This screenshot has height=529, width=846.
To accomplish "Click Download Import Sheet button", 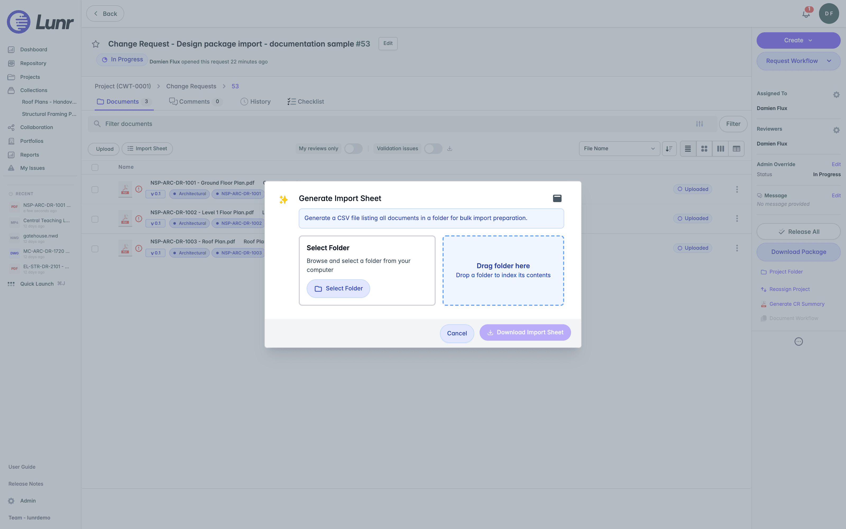I will [525, 332].
